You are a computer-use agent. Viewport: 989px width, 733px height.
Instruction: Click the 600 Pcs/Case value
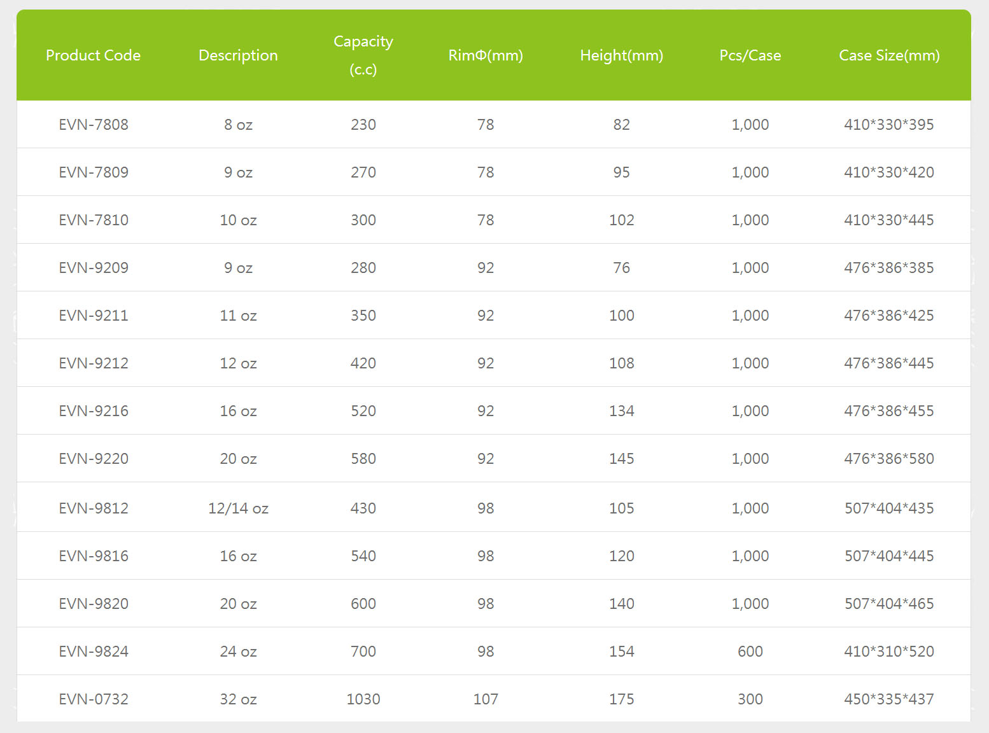pyautogui.click(x=750, y=652)
